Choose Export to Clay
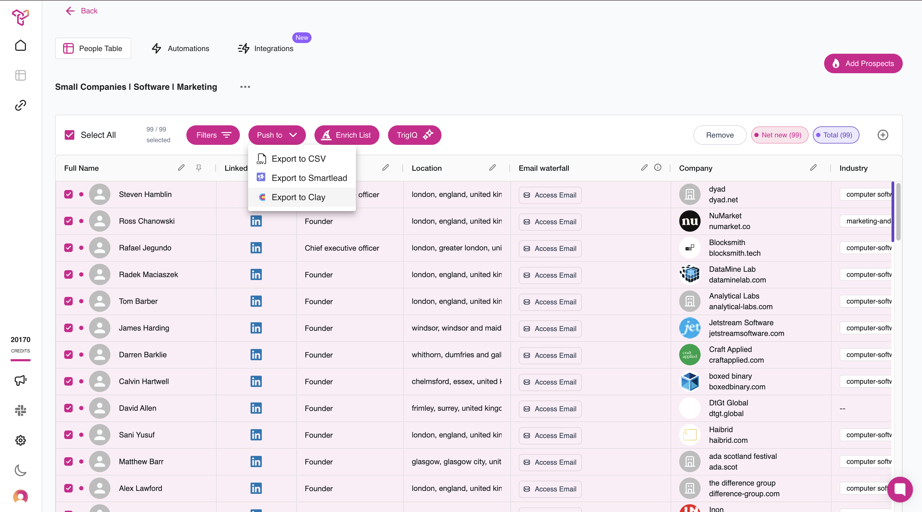This screenshot has height=512, width=922. [298, 197]
